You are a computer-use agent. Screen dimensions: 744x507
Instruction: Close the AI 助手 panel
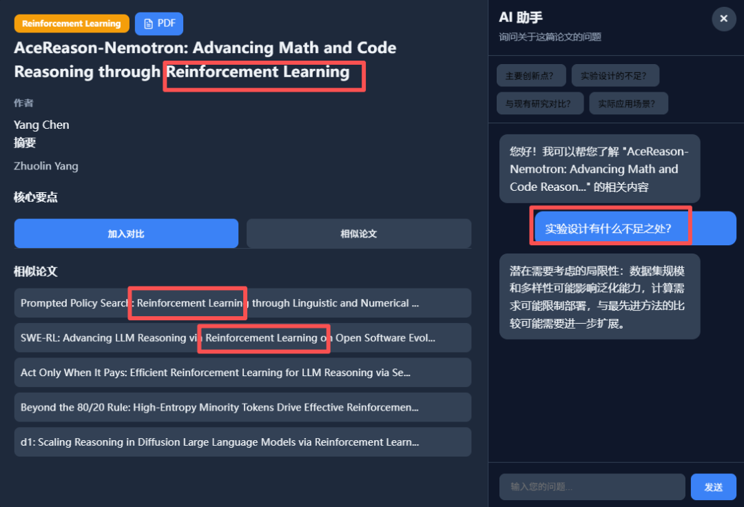click(723, 19)
